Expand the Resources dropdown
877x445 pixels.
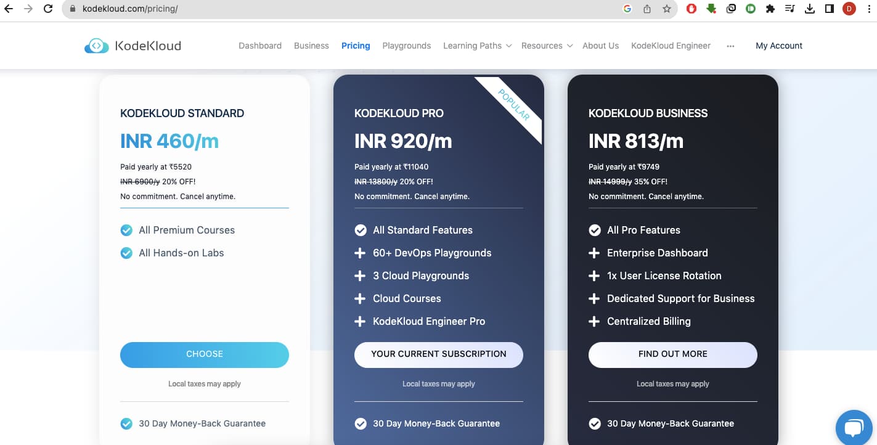[x=547, y=46]
